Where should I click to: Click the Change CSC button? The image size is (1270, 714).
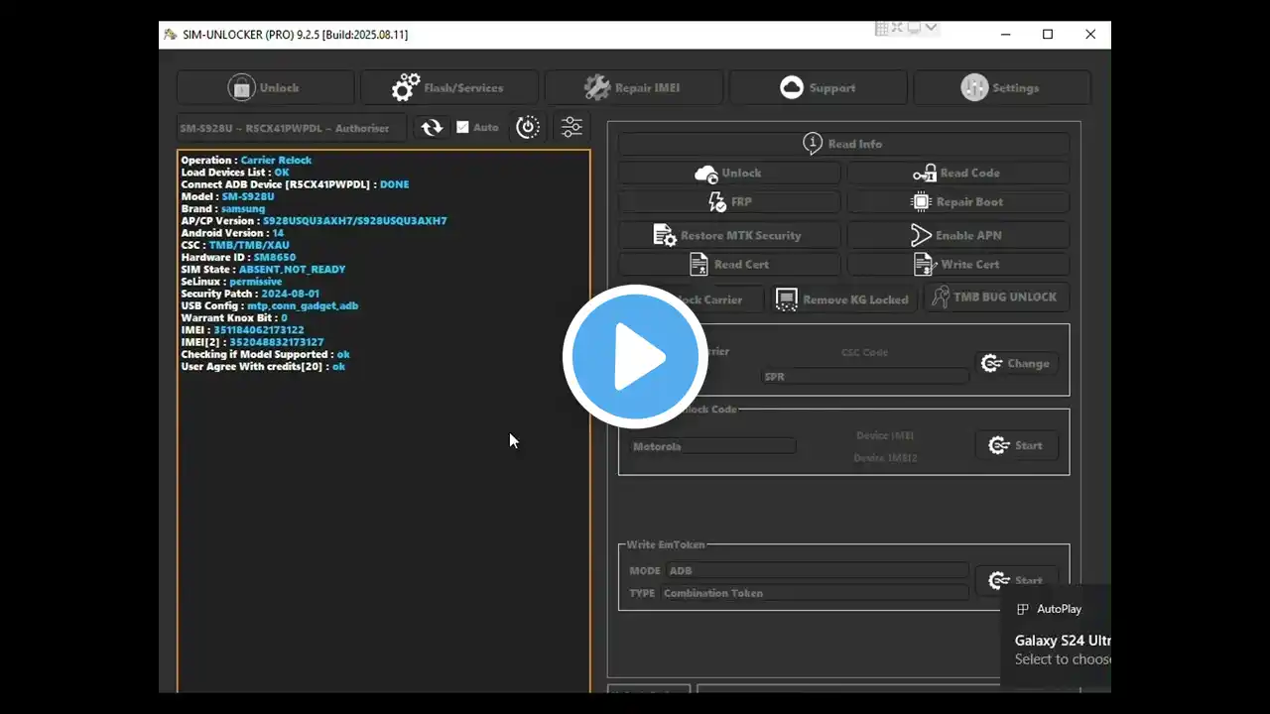[x=1016, y=364]
